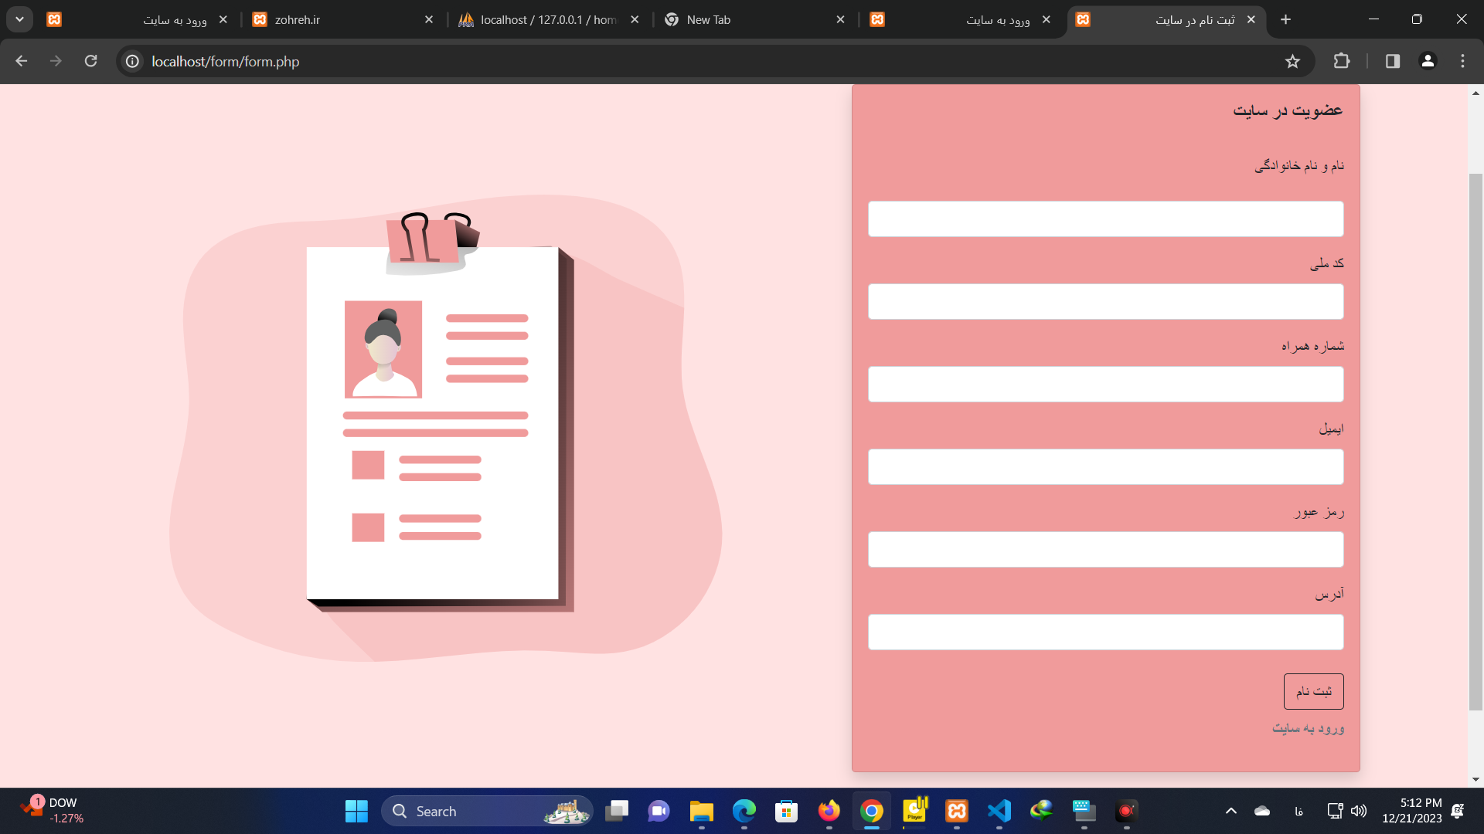The width and height of the screenshot is (1484, 834).
Task: Expand the tab search dropdown arrow
Action: click(19, 19)
